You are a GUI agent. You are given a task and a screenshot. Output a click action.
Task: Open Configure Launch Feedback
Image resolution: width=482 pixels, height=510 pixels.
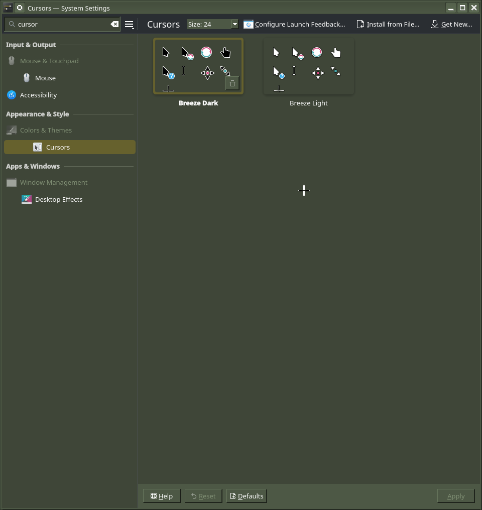coord(295,24)
